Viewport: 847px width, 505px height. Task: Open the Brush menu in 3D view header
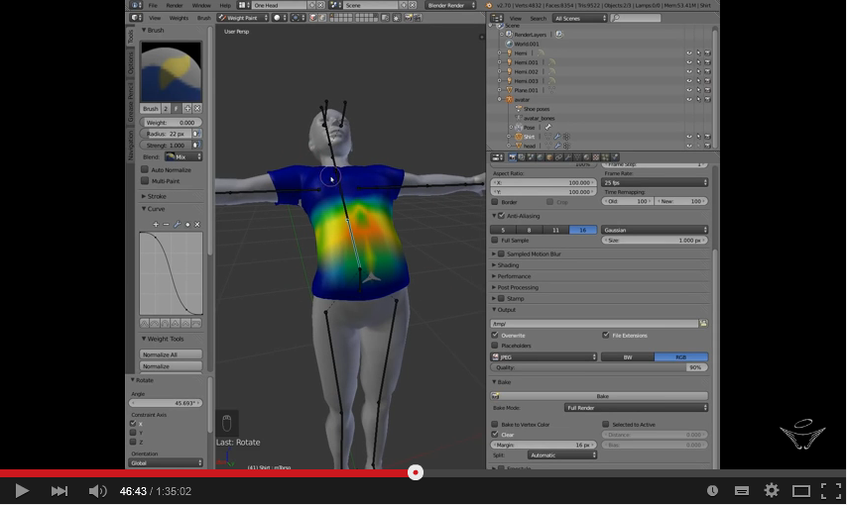[203, 18]
